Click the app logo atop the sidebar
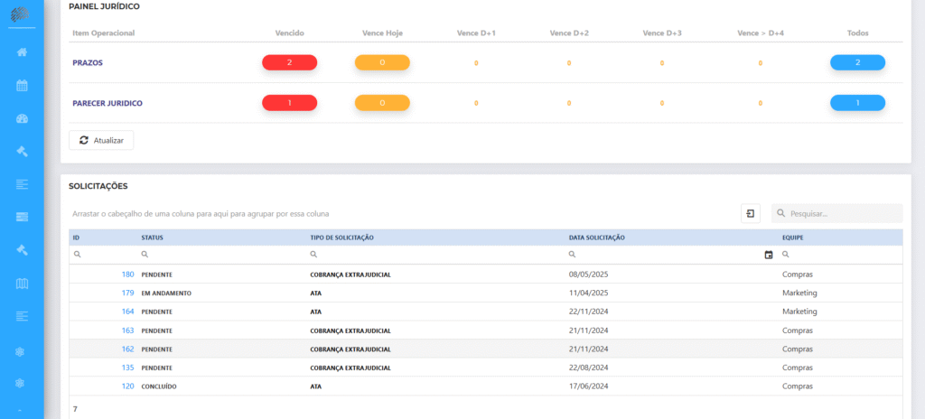 [22, 14]
